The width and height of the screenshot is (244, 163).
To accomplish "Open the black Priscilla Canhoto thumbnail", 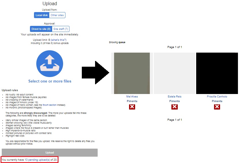I will 217,73.
